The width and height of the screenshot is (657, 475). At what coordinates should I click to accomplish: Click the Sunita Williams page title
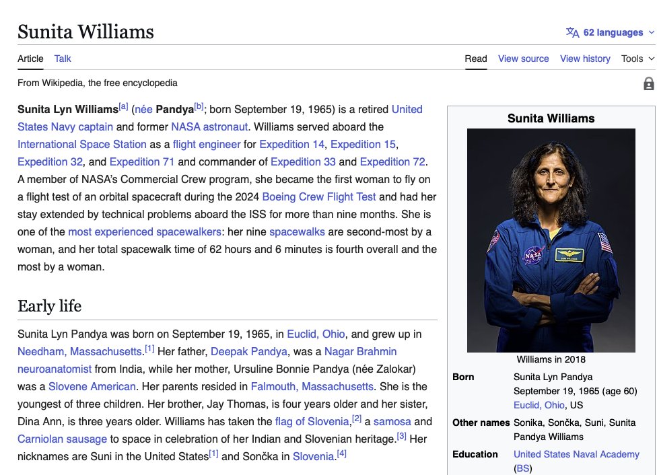point(85,32)
